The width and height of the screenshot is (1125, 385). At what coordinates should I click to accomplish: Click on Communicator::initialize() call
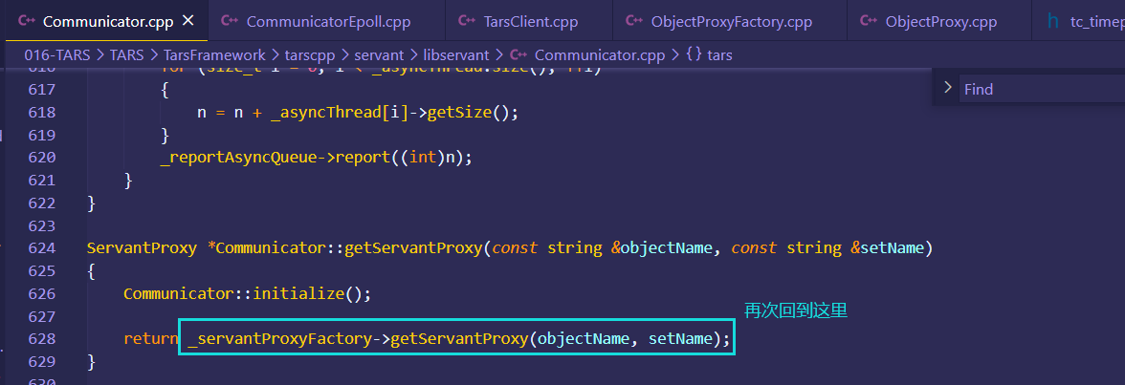pos(246,293)
